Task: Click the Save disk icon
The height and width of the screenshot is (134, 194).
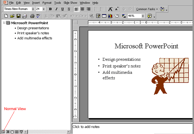Action: [18, 16]
